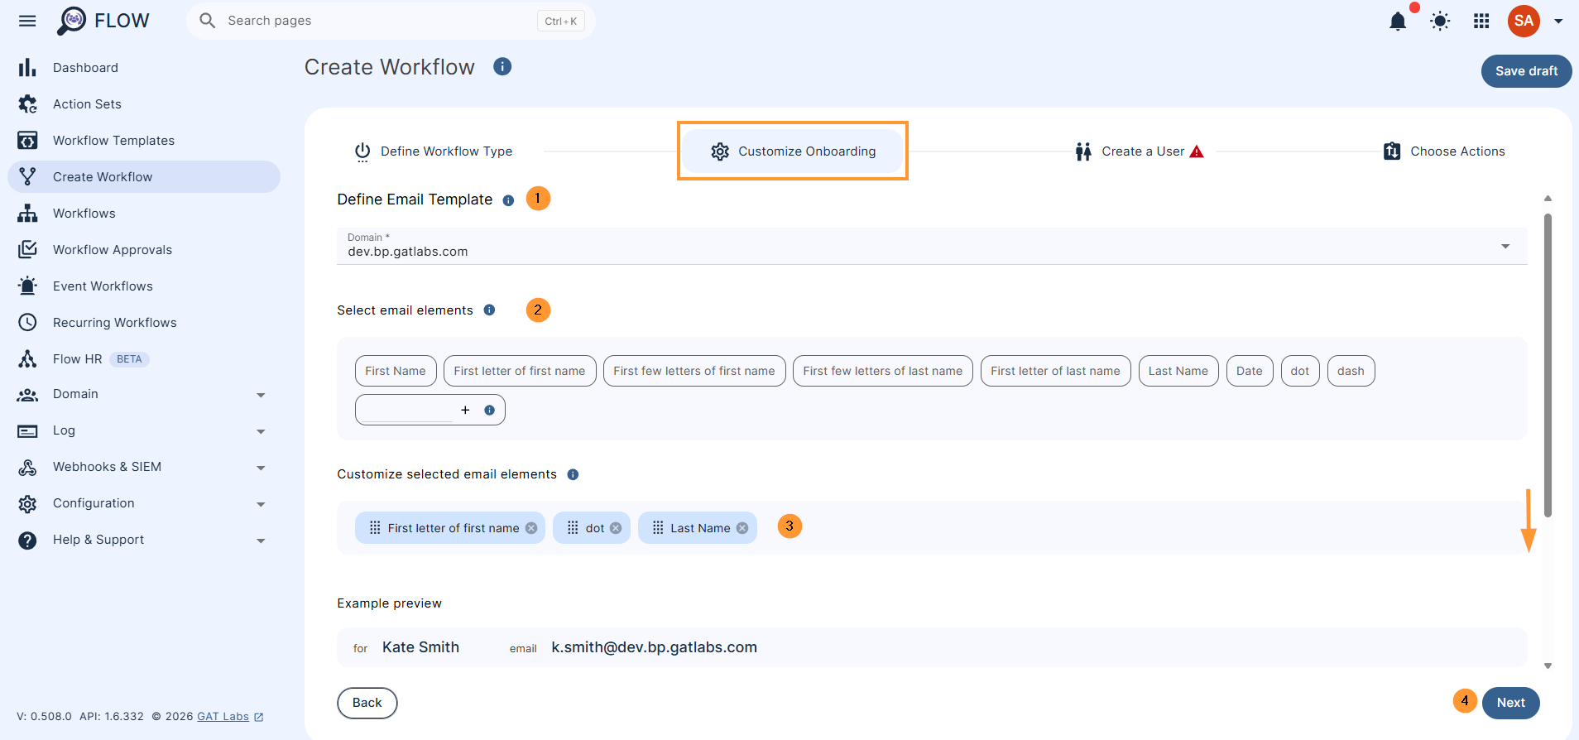
Task: Select Create Workflow in sidebar
Action: pyautogui.click(x=144, y=177)
